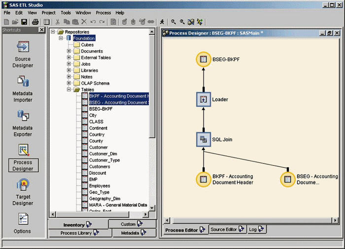
Task: Select the BKPF Accounting Document Header node
Action: [x=204, y=179]
